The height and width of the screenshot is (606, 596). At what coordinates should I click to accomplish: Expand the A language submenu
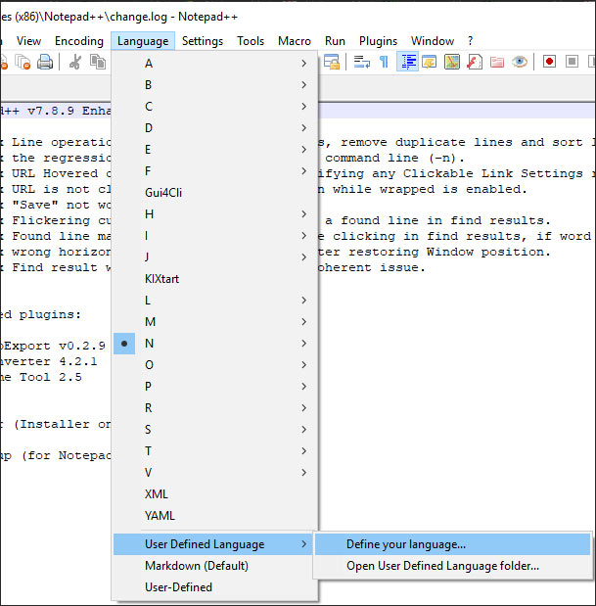(x=214, y=64)
